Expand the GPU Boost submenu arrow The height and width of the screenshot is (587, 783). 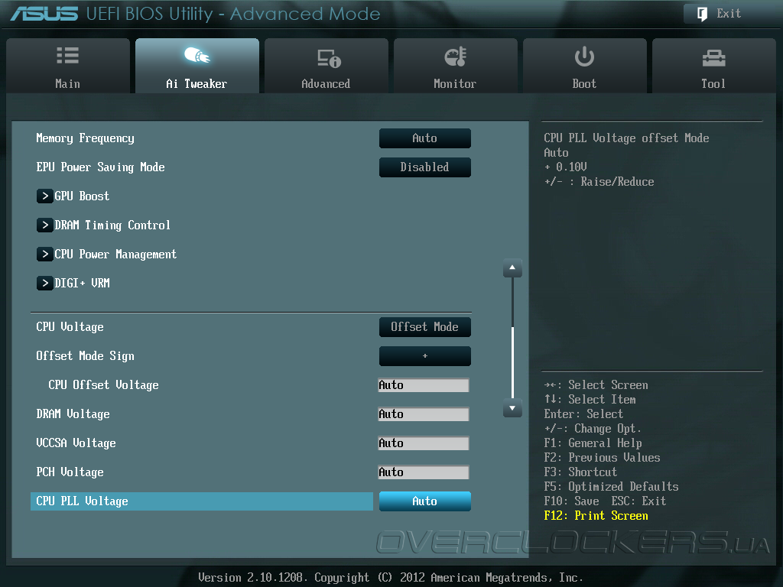[x=45, y=196]
